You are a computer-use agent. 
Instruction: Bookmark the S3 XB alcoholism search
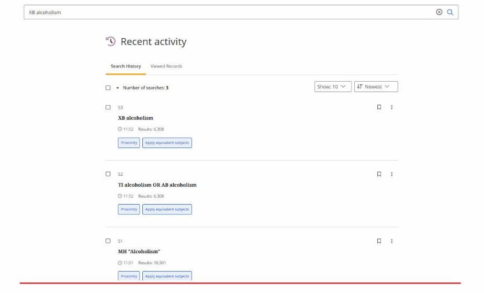[x=379, y=107]
